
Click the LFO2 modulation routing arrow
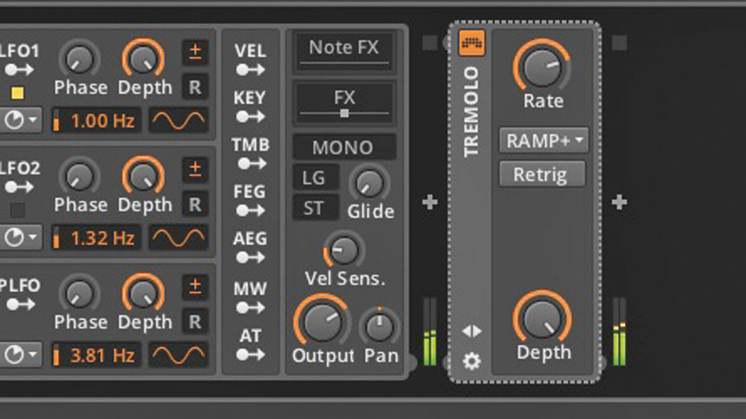click(x=19, y=188)
